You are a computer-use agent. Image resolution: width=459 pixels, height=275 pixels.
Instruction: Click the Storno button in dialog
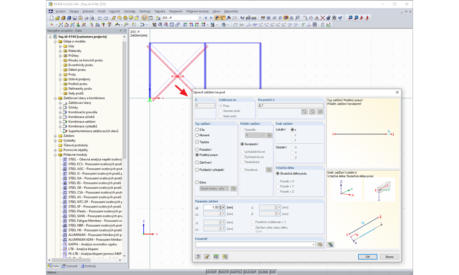[x=390, y=256]
